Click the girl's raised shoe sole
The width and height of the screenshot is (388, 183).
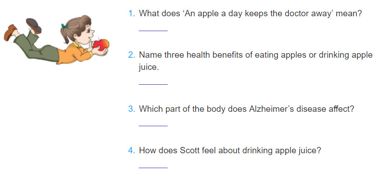point(34,26)
